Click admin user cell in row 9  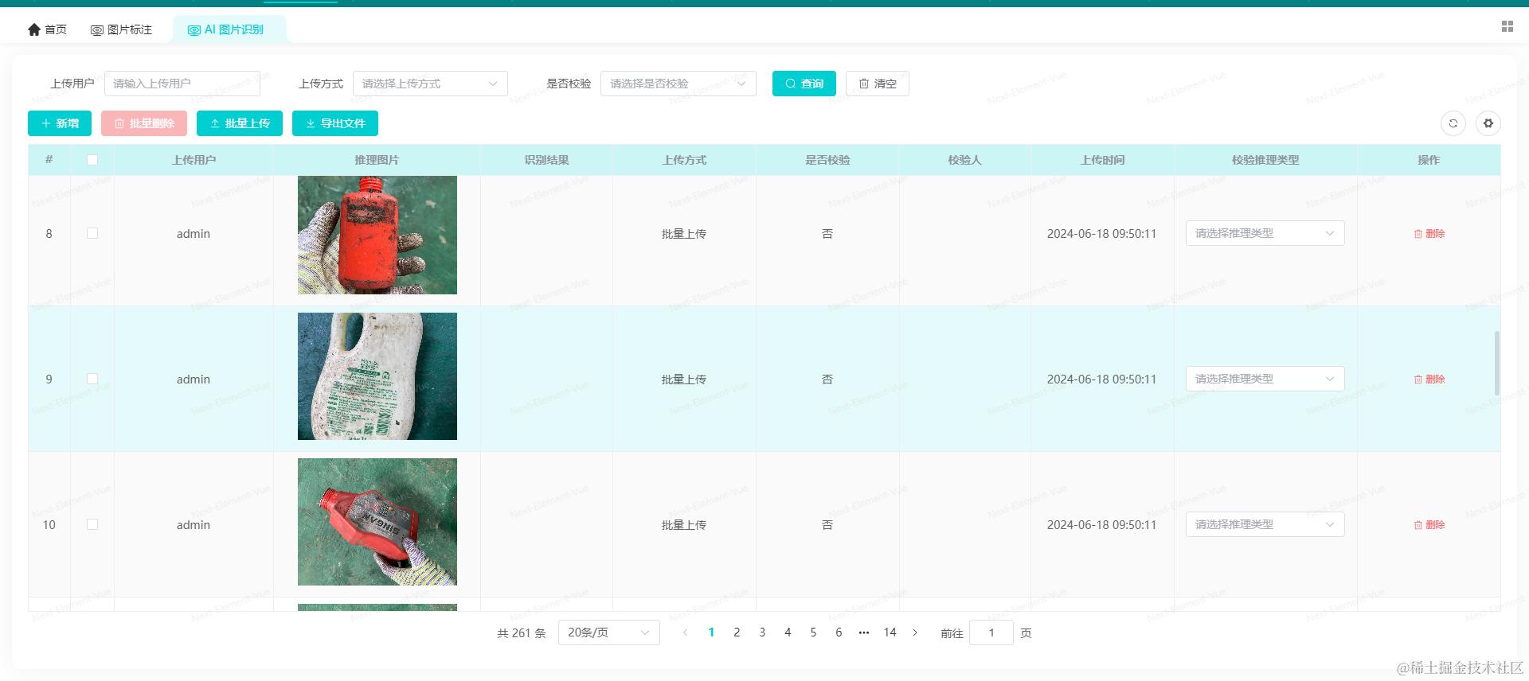coord(194,379)
